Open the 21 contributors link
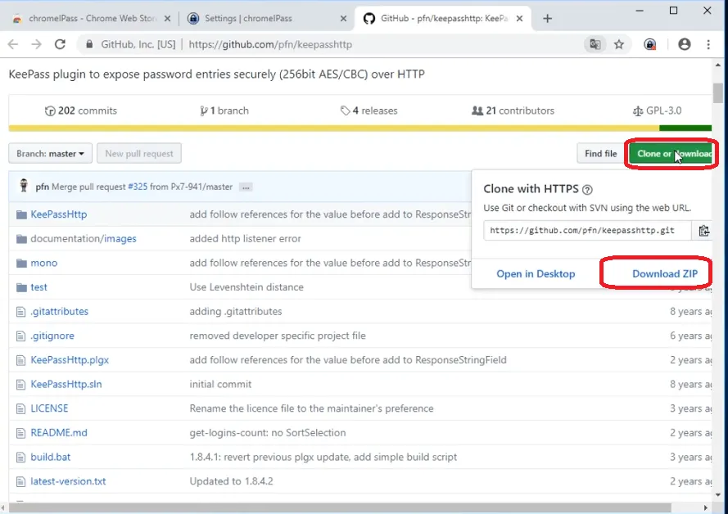Image resolution: width=728 pixels, height=514 pixels. tap(513, 110)
